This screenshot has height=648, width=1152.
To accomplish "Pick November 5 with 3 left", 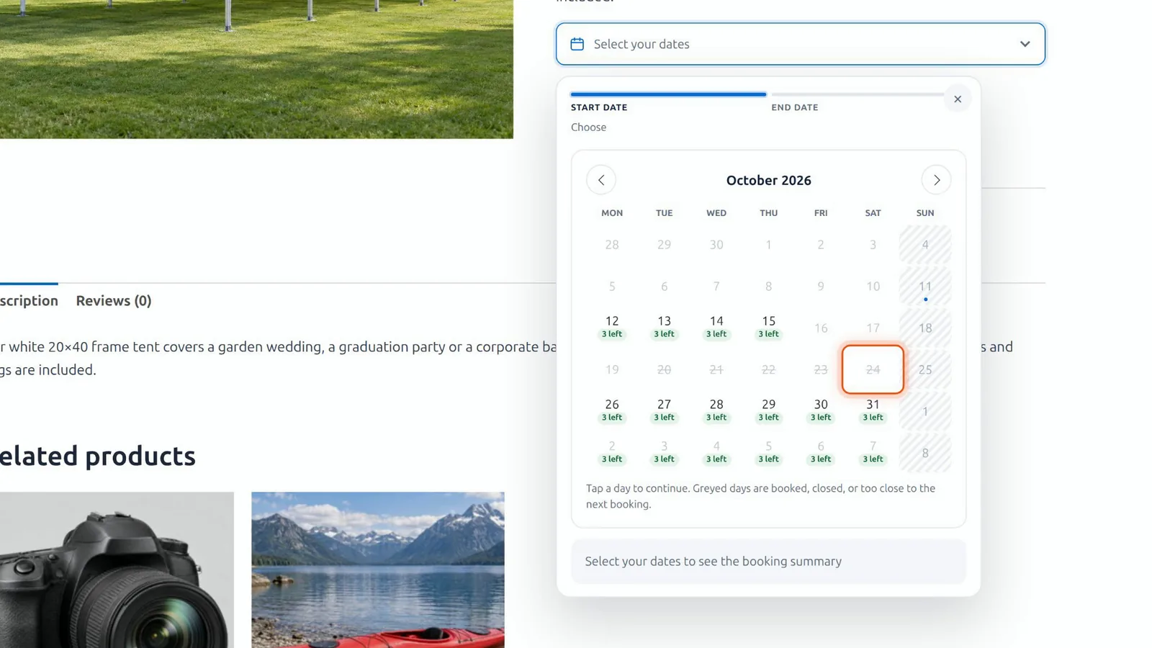I will [x=768, y=452].
